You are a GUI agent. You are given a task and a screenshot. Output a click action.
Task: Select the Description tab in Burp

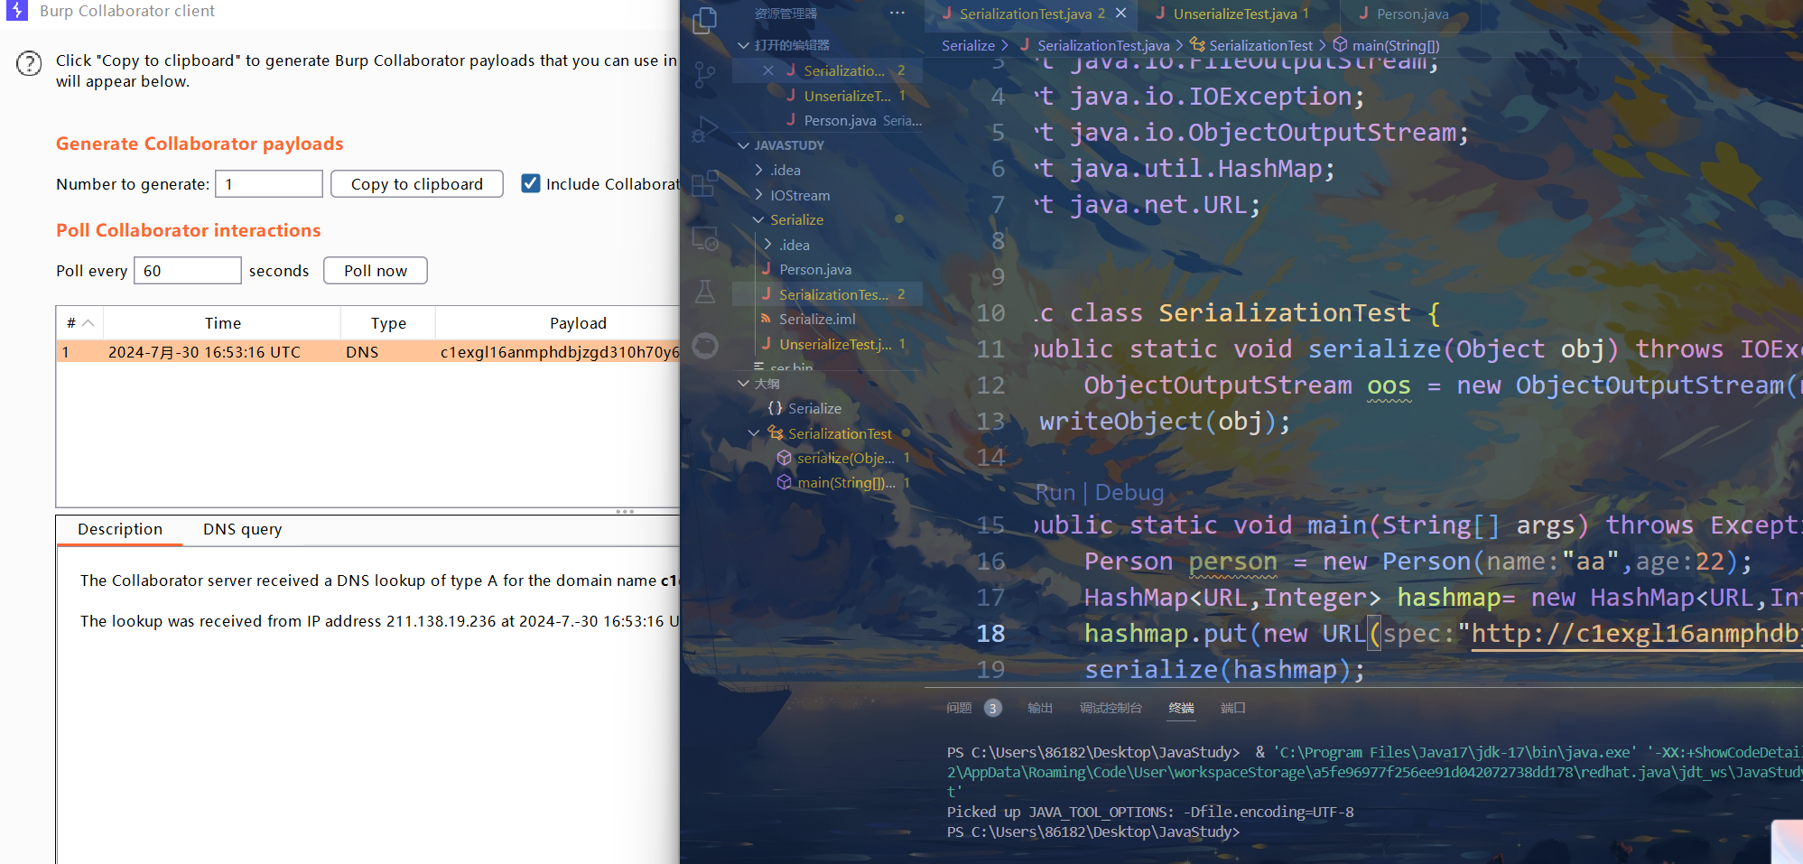120,529
